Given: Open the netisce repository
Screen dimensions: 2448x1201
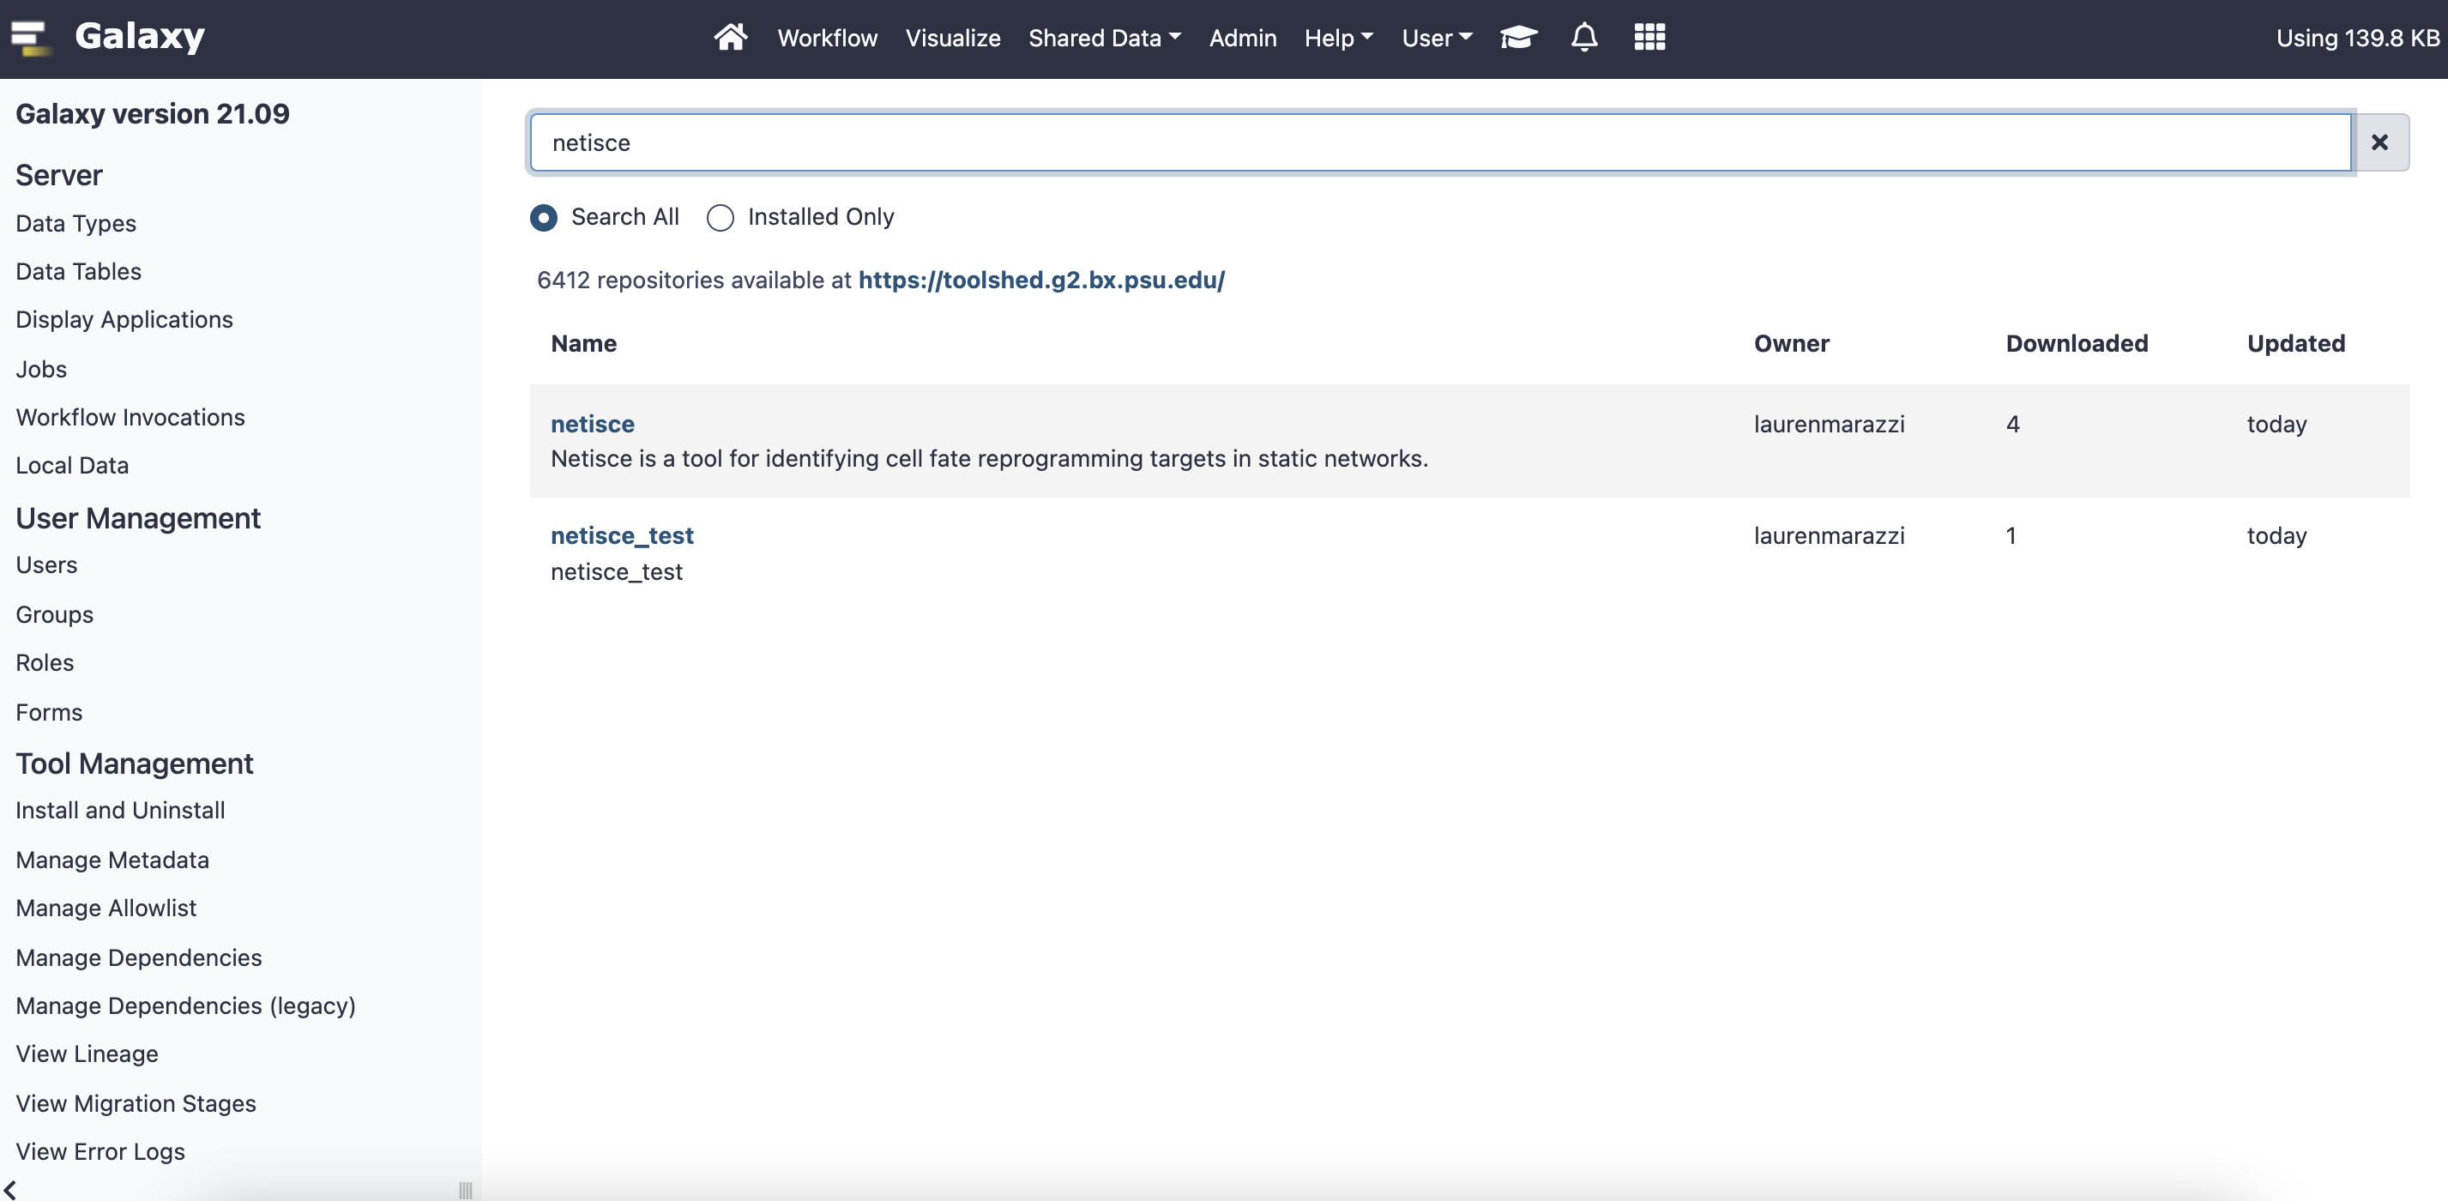Looking at the screenshot, I should pyautogui.click(x=592, y=424).
